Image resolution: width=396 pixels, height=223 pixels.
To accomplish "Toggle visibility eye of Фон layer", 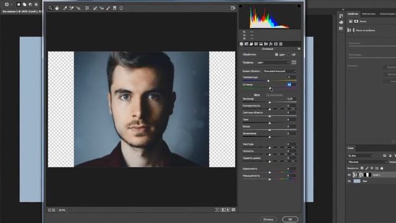I will (349, 181).
